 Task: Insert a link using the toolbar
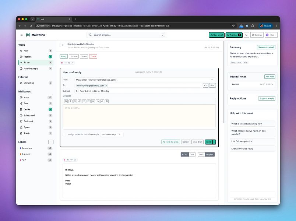[x=80, y=101]
